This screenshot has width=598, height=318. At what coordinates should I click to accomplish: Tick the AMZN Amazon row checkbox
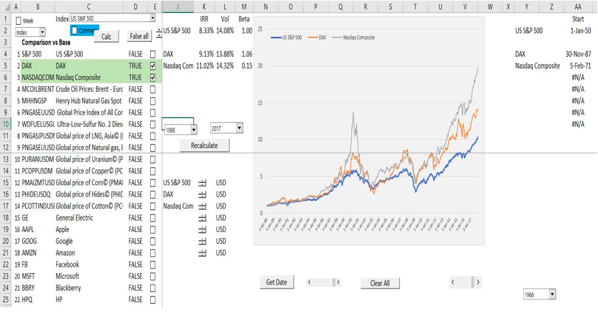point(153,253)
